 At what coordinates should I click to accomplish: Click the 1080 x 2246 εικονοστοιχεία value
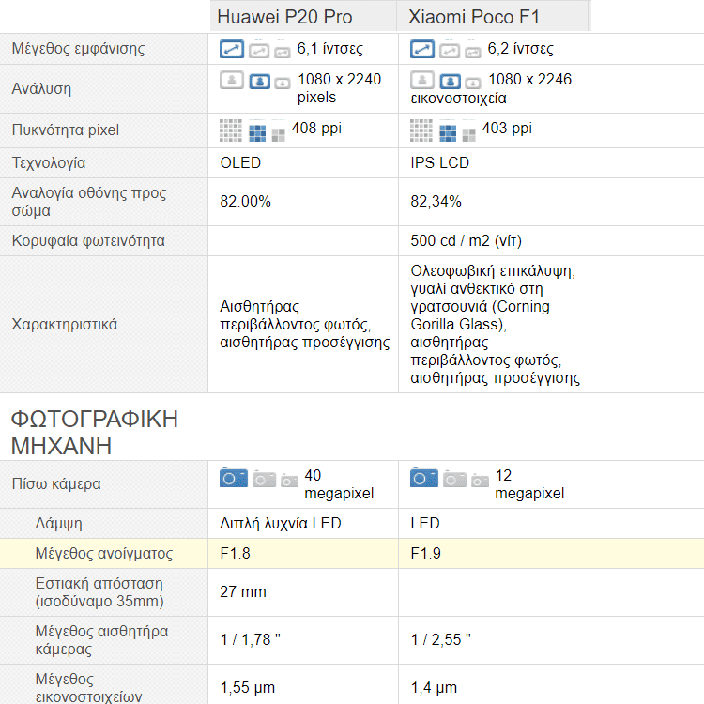(491, 89)
